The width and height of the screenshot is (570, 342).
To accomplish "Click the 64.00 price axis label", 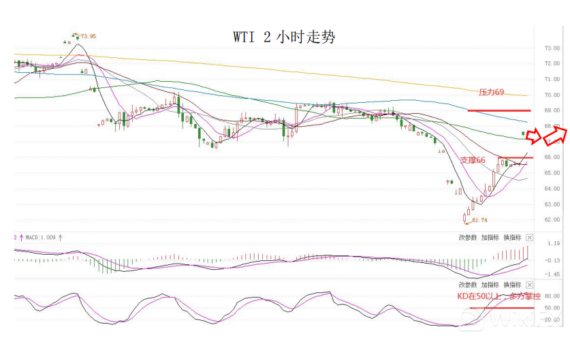I will pos(552,189).
